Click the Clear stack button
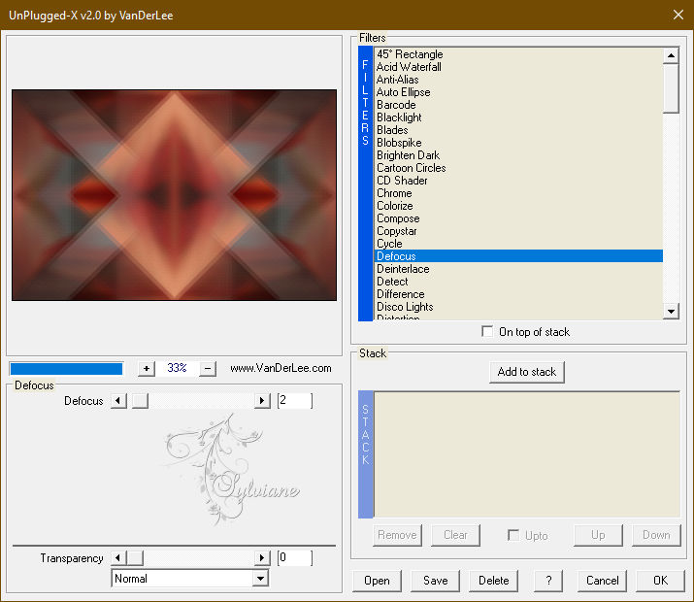Screen dimensions: 694x602 [455, 535]
